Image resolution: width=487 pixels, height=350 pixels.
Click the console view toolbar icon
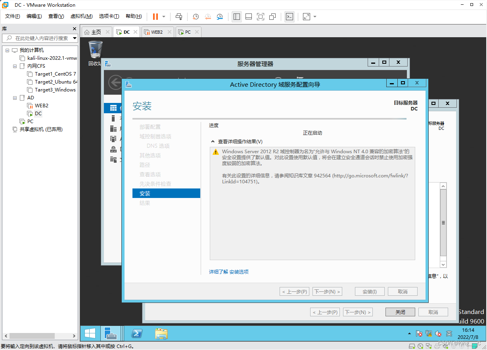coord(290,17)
